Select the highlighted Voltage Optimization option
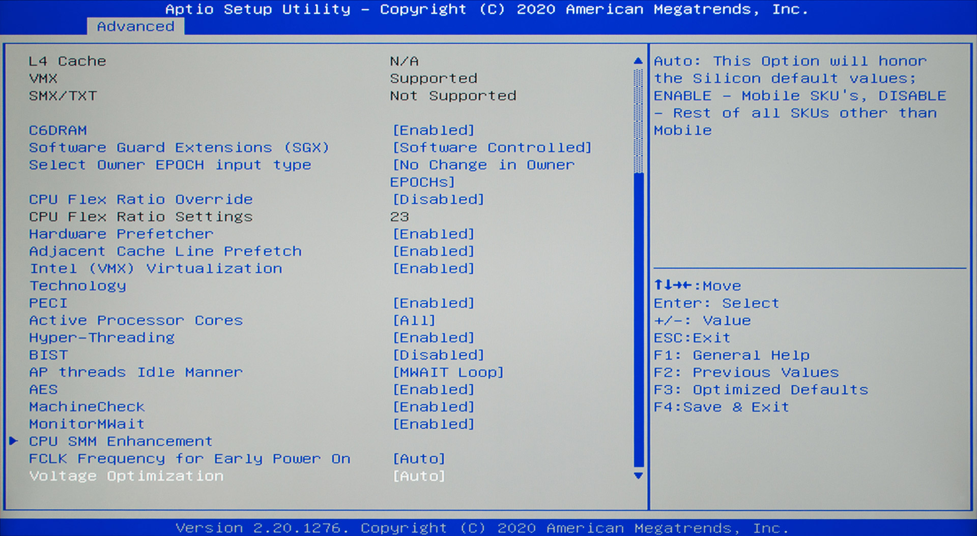Image resolution: width=977 pixels, height=536 pixels. (126, 476)
